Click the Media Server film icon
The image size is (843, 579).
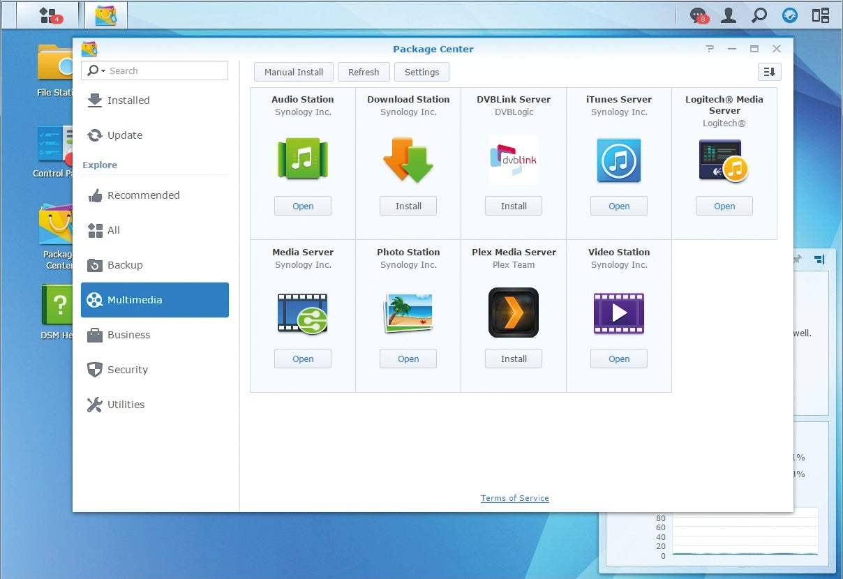click(303, 313)
